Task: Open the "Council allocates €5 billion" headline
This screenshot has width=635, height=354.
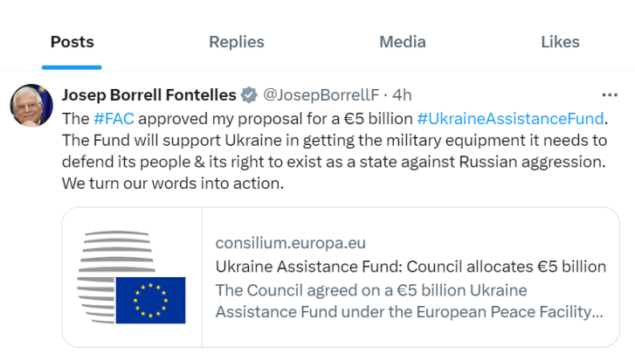Action: 411,267
